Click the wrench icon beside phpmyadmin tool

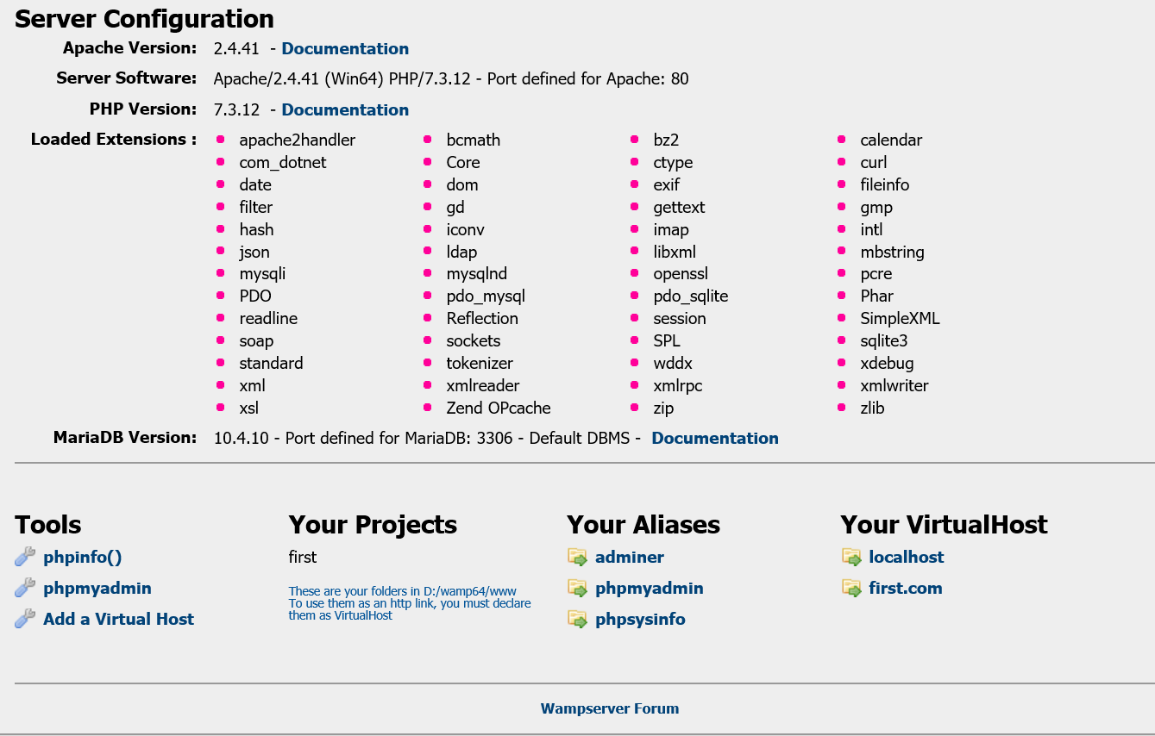24,588
